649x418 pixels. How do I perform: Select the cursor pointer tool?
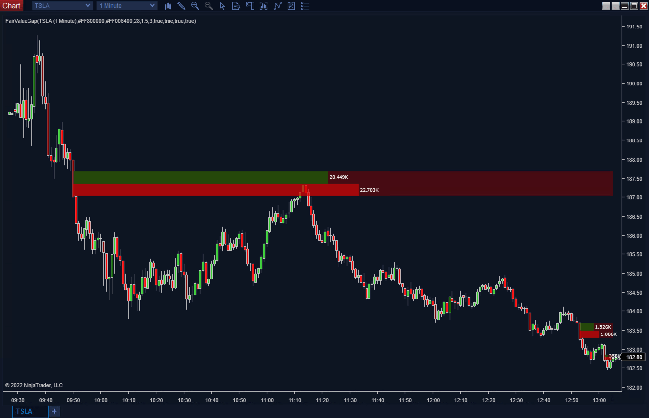tap(222, 6)
